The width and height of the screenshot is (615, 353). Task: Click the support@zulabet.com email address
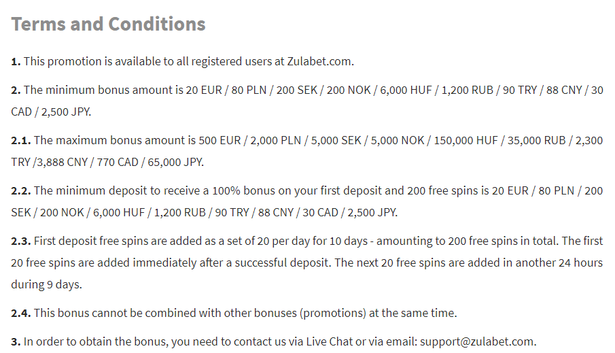[477, 341]
